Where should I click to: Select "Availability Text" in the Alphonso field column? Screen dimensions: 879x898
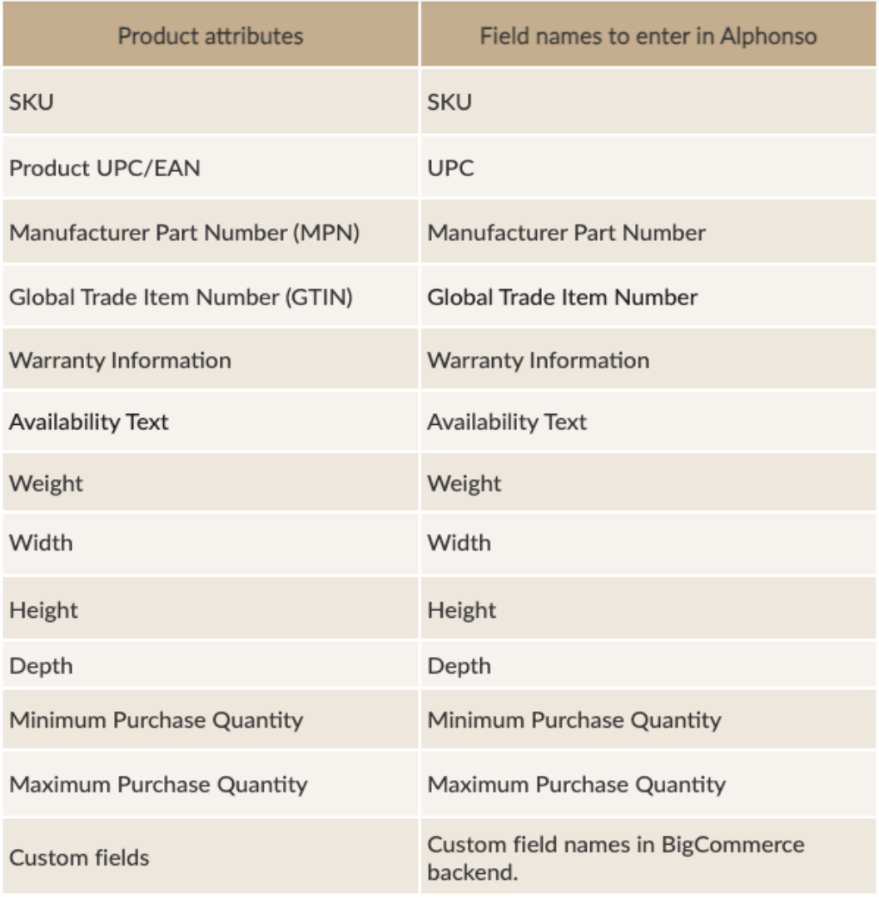coord(507,422)
